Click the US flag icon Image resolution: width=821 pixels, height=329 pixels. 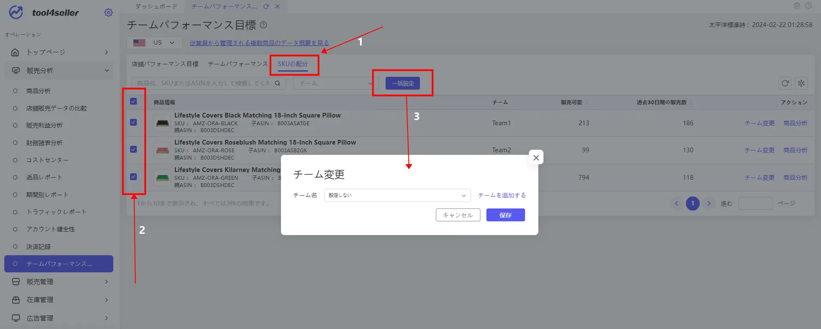(139, 43)
